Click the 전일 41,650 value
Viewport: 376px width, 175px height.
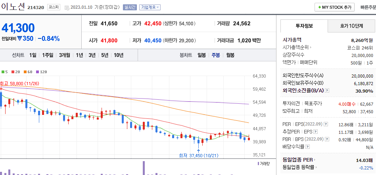(x=109, y=23)
